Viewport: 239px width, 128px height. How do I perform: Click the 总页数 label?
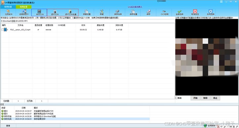point(30,101)
